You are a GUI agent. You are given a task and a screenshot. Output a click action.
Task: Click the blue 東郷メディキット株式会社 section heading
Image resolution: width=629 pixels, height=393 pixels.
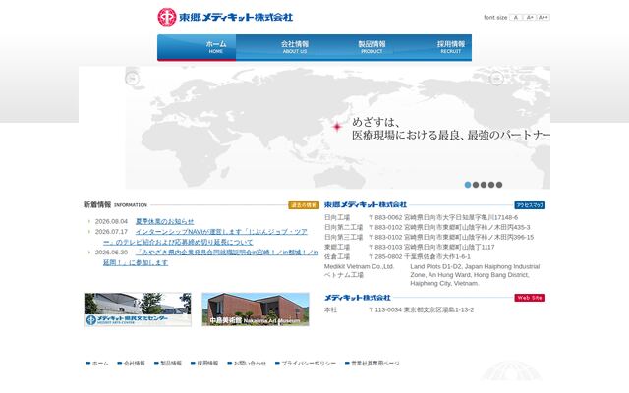(x=366, y=205)
